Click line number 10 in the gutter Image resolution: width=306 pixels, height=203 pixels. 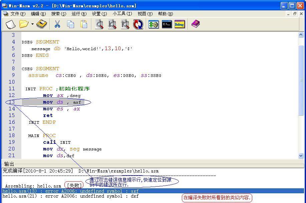tap(12, 82)
